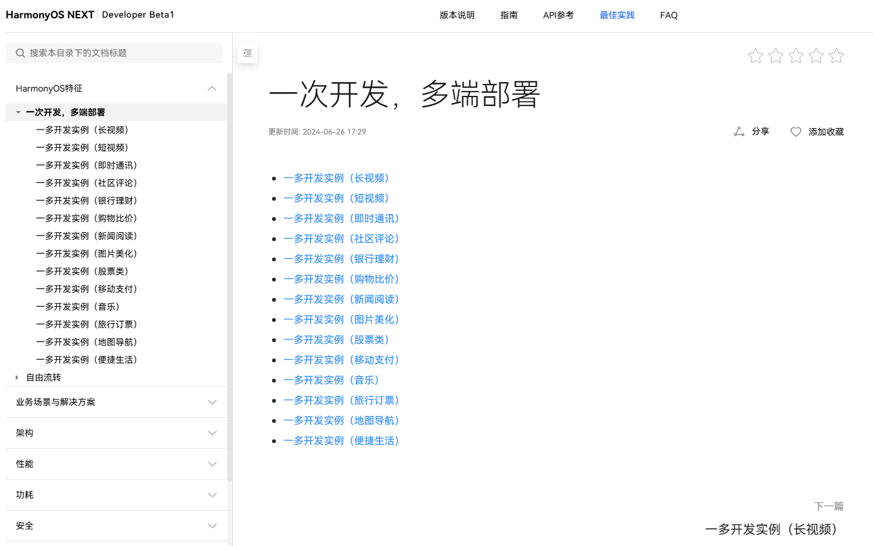Open the FAQ top menu item

[x=669, y=15]
